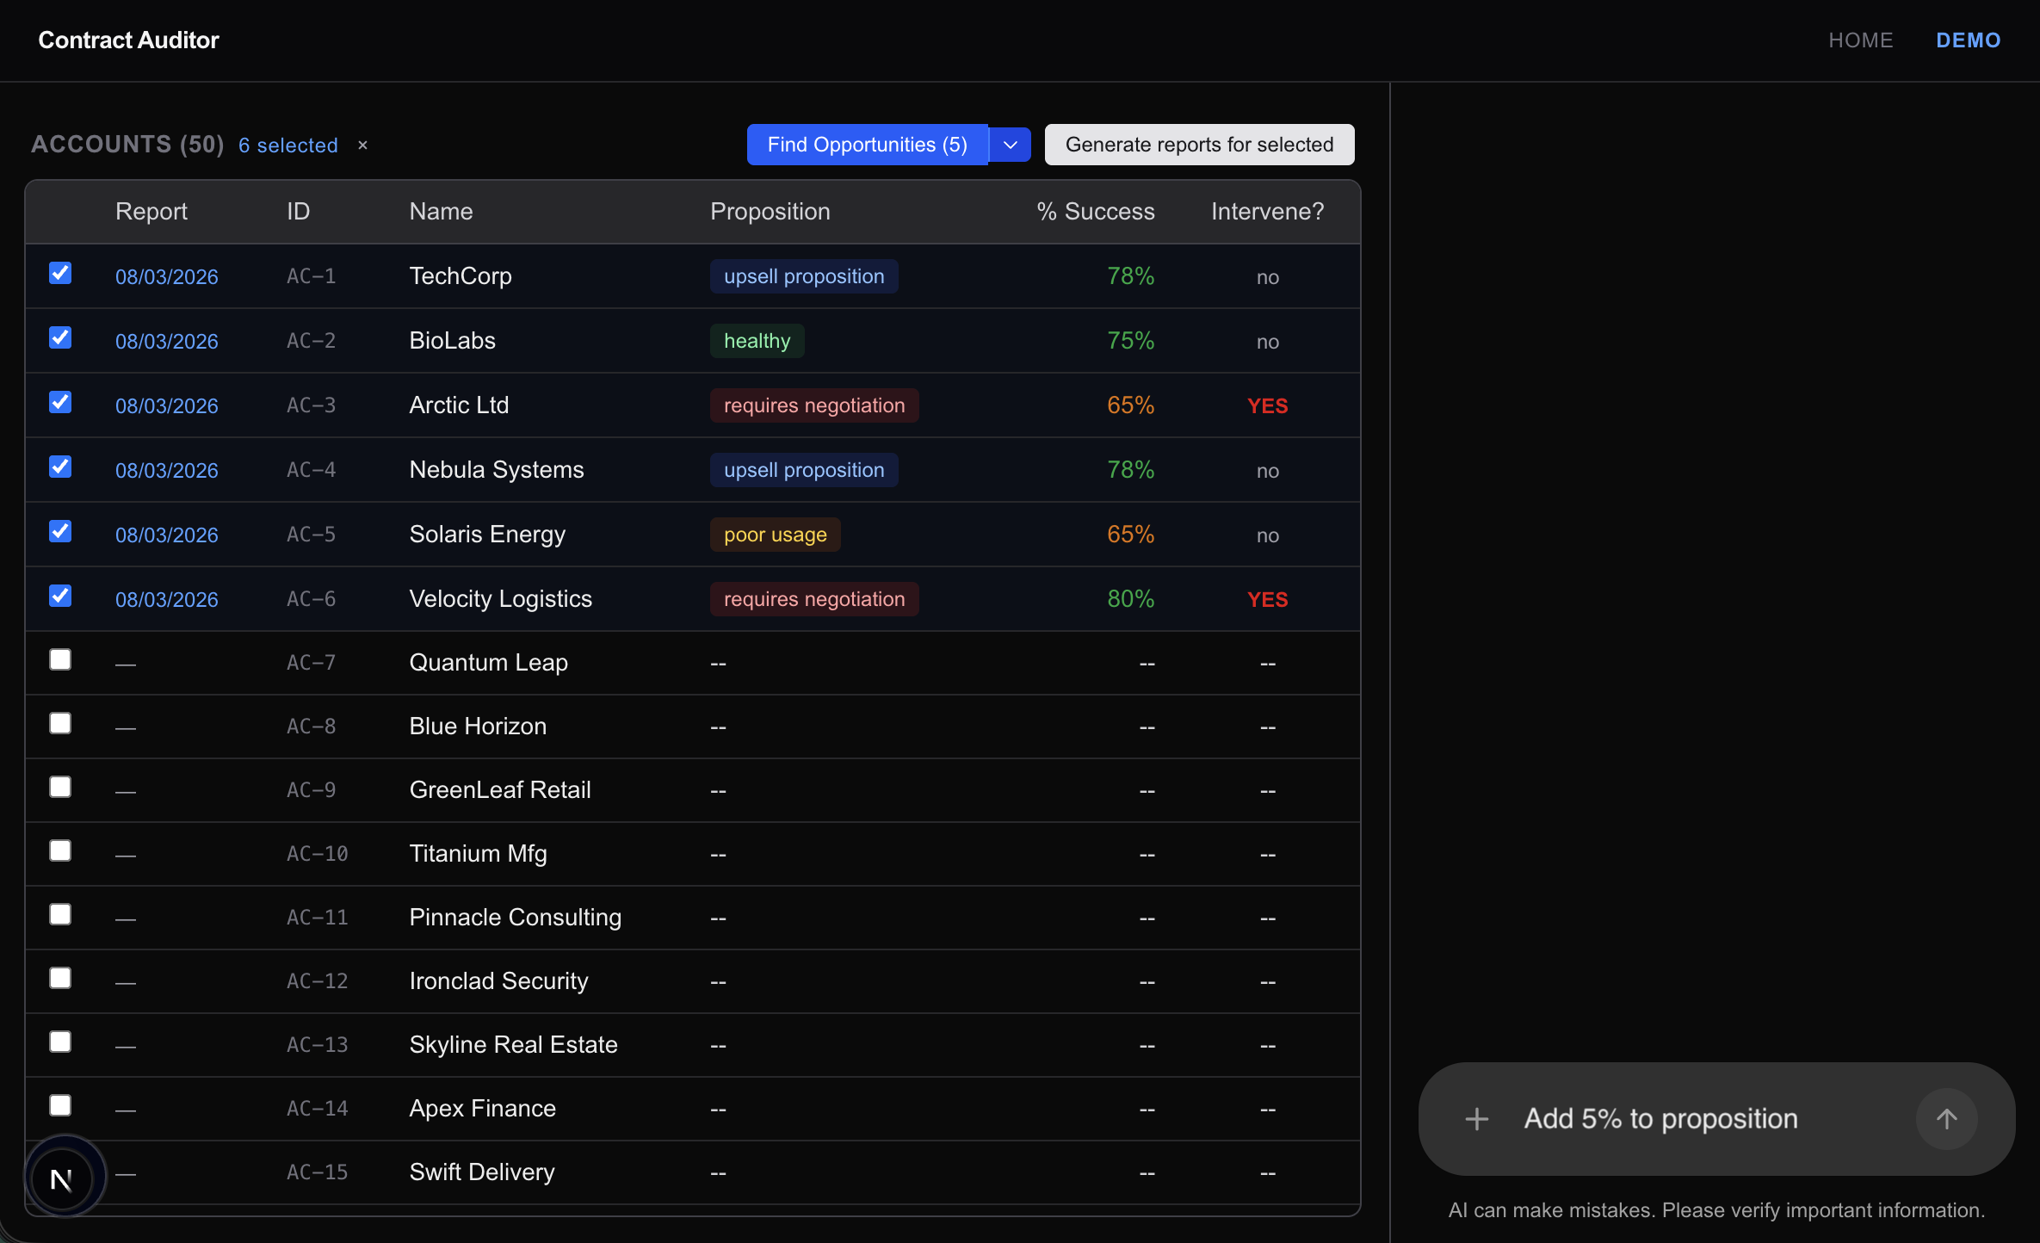
Task: Uncheck the BioLabs checkbox
Action: tap(60, 337)
